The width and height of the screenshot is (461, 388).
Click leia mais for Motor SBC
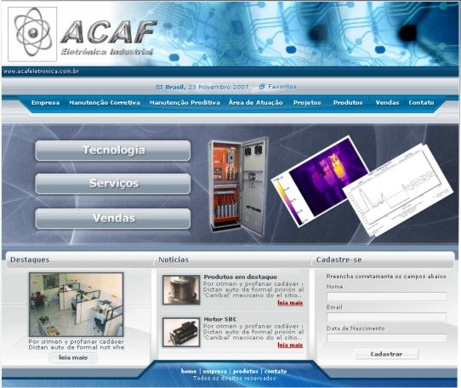290,345
